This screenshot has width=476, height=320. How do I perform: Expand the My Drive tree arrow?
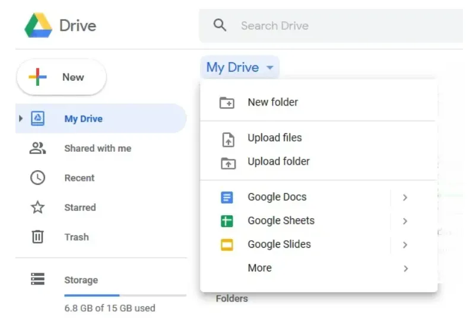(x=21, y=119)
